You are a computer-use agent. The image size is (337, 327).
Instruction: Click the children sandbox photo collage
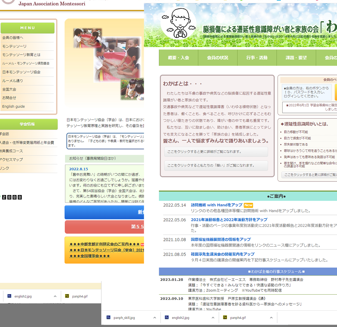pyautogui.click(x=108, y=64)
